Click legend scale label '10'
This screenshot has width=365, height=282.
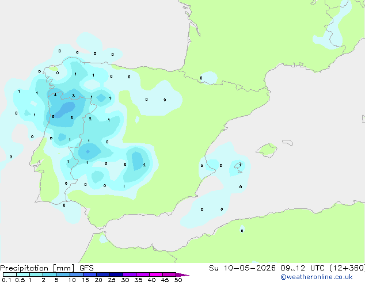click(x=72, y=280)
